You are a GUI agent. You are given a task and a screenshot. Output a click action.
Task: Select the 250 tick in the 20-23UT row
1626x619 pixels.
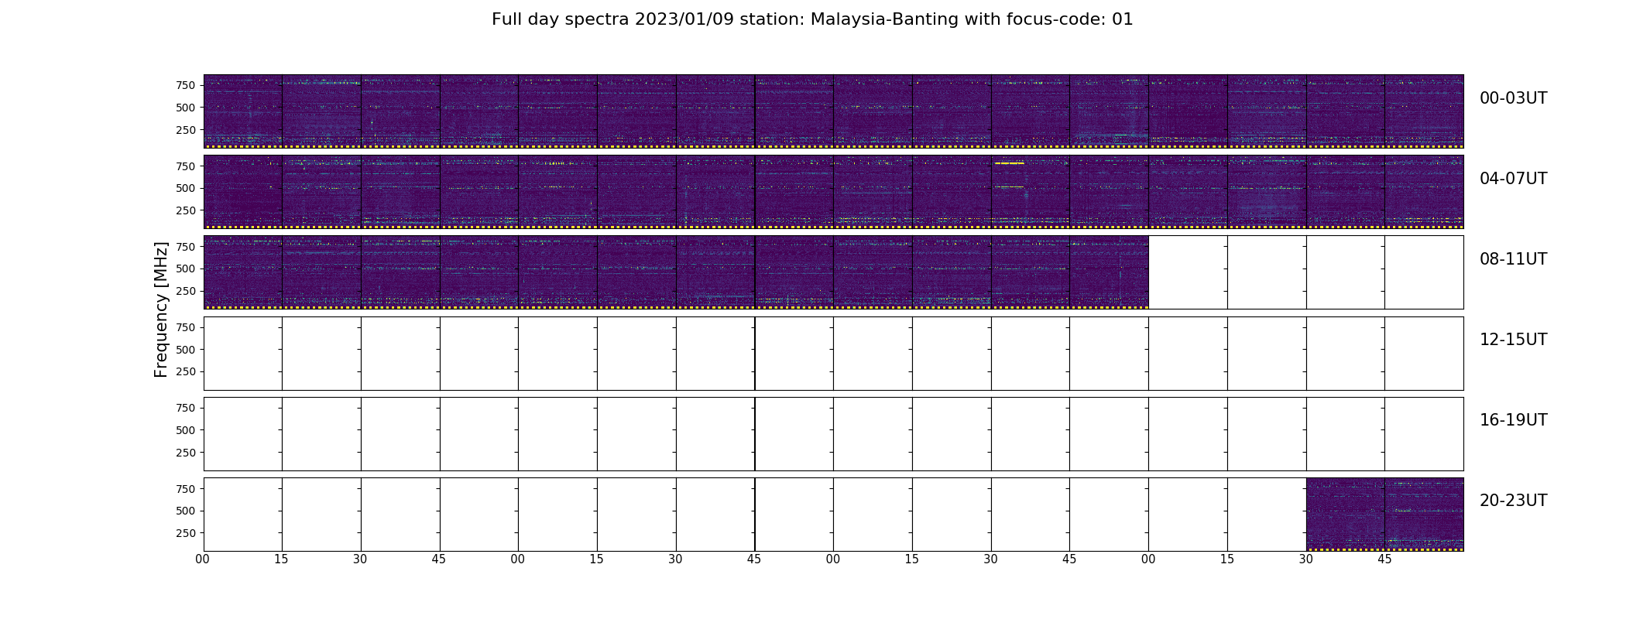(185, 533)
